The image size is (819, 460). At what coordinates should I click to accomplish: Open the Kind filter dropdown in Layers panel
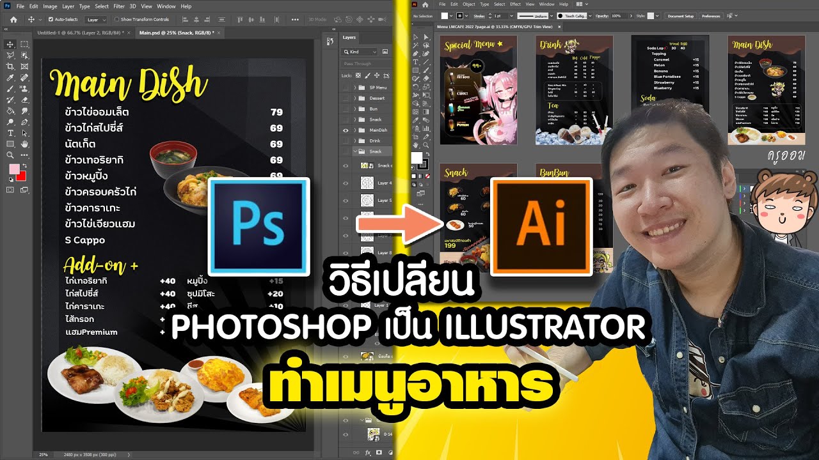(360, 52)
